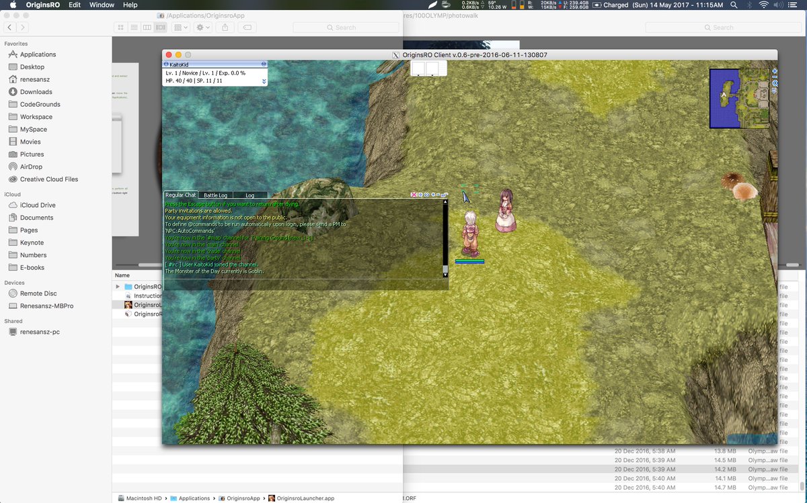Open the Edit menu
Screen dimensions: 807x503
(75, 5)
